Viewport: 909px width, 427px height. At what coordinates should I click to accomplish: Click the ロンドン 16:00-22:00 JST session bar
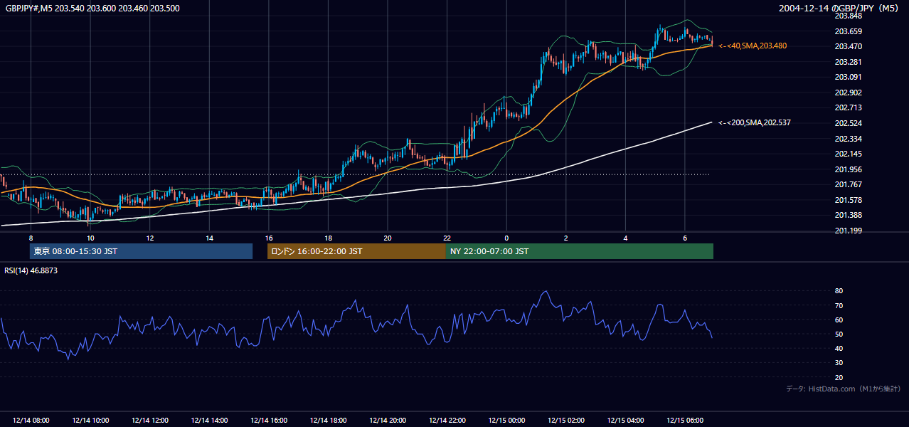click(356, 251)
